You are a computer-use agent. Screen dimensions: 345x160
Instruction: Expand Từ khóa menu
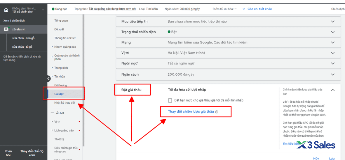click(x=60, y=77)
